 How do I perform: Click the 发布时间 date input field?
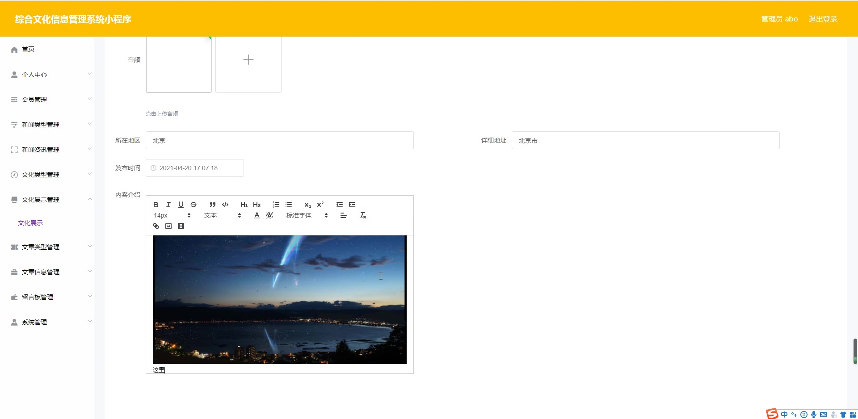pos(194,168)
